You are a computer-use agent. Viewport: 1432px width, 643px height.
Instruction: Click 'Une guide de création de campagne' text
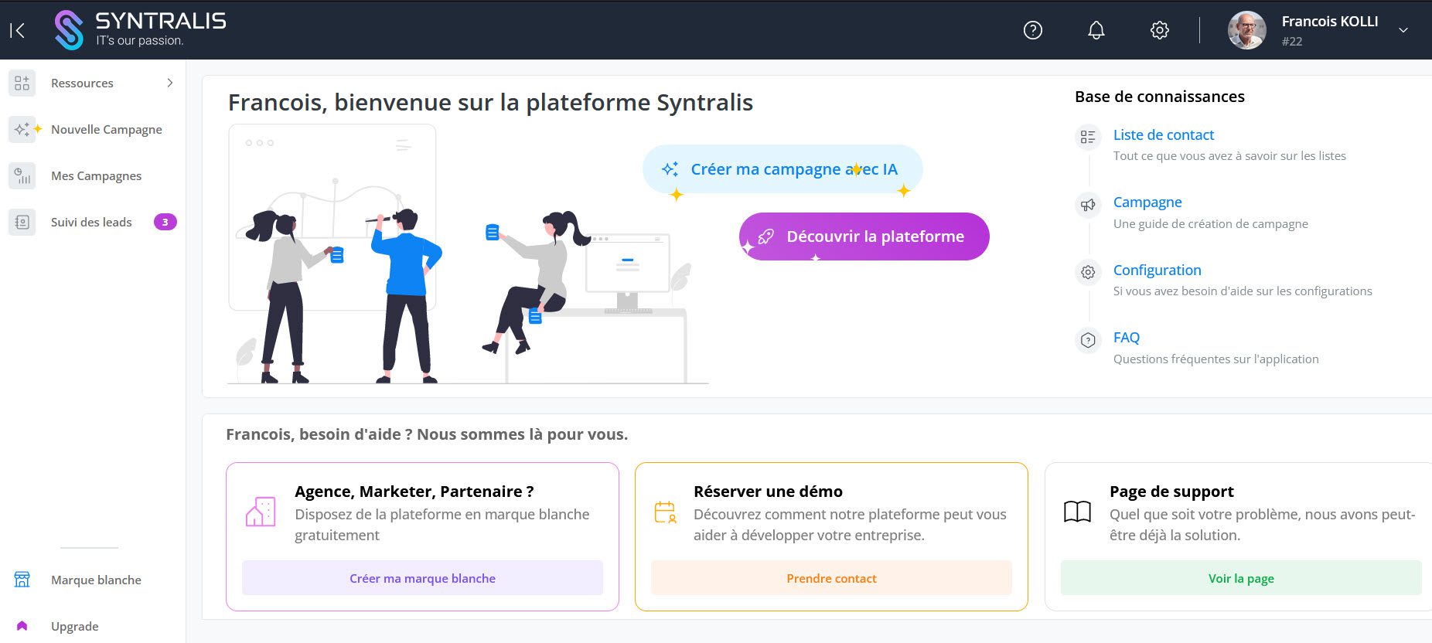click(x=1211, y=224)
